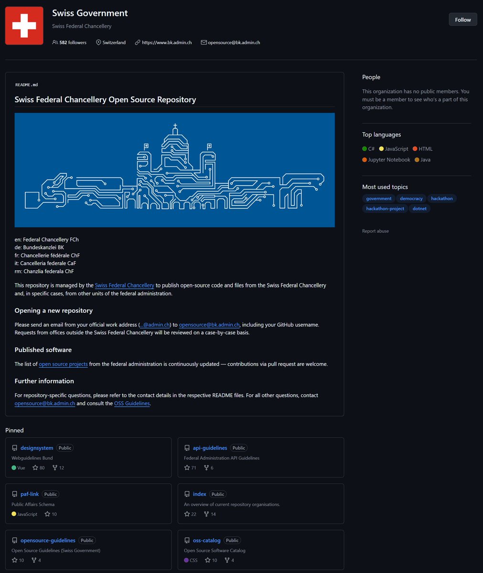
Task: Click the repo icon beside index
Action: [187, 494]
